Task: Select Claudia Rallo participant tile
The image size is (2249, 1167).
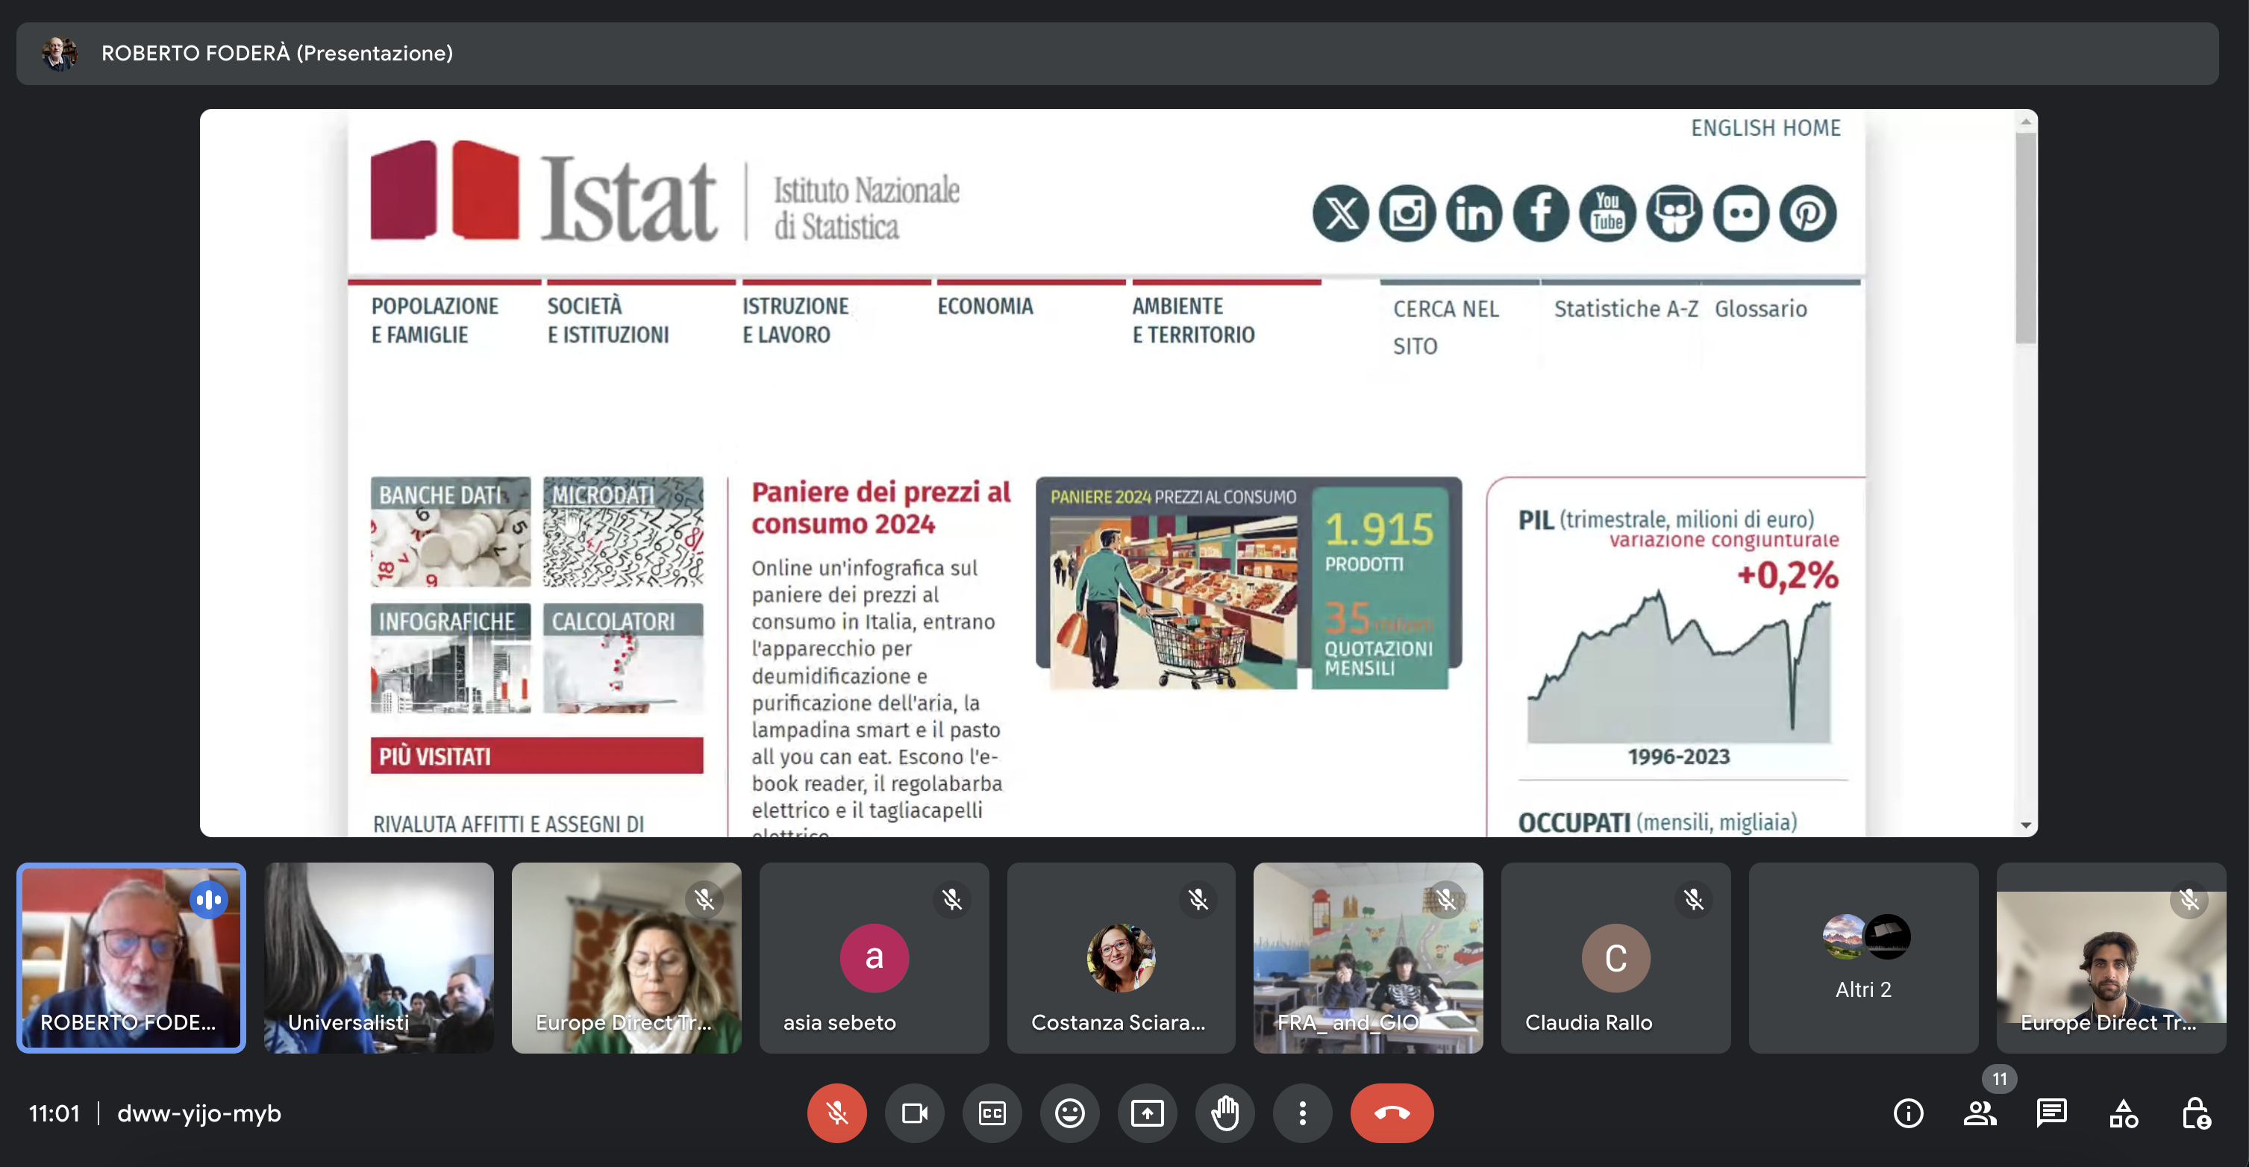Action: pos(1616,957)
